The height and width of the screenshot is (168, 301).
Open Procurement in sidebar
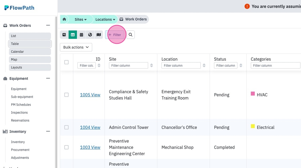(20, 150)
